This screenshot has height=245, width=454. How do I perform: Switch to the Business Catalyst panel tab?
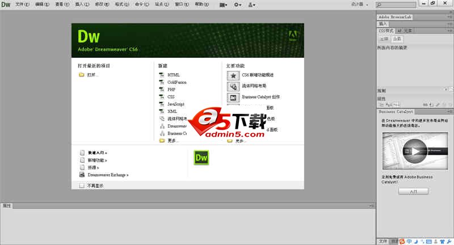coord(396,111)
